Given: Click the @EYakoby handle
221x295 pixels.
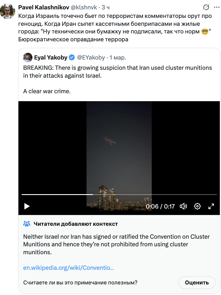Looking at the screenshot, I should [91, 57].
